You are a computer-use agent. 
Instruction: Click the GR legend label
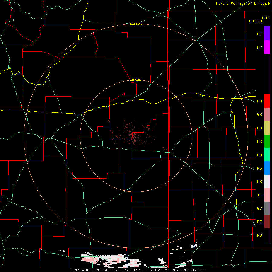coord(259,115)
